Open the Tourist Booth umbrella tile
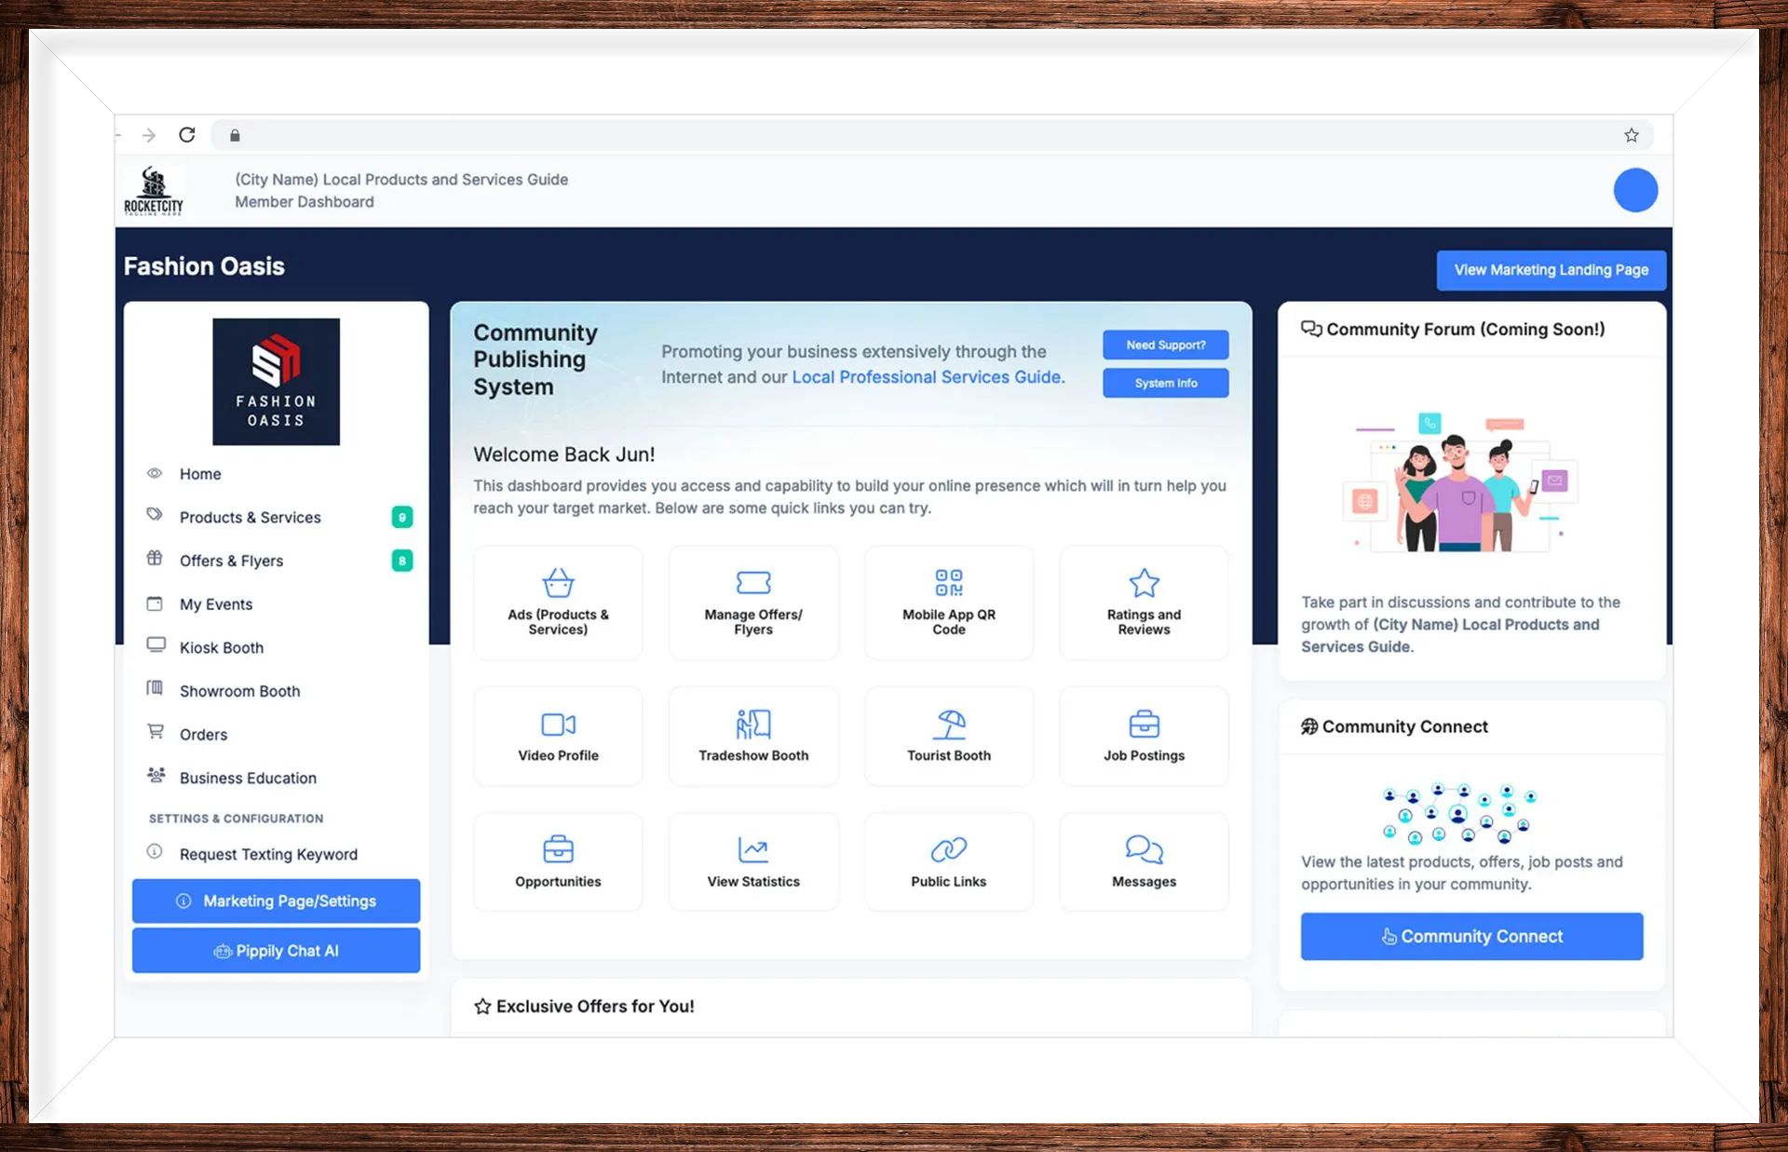Viewport: 1788px width, 1152px height. [948, 736]
